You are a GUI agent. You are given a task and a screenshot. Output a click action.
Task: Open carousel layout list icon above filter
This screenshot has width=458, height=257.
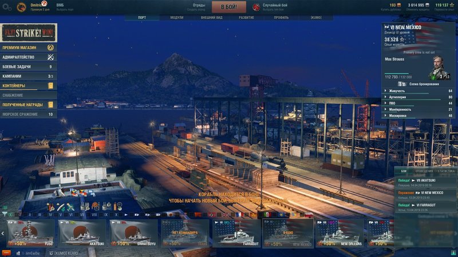point(5,207)
